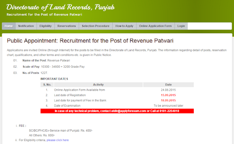Screen dimensions: 234x144
Task: Select the 'Date of Examination' row text
Action: coord(67,106)
